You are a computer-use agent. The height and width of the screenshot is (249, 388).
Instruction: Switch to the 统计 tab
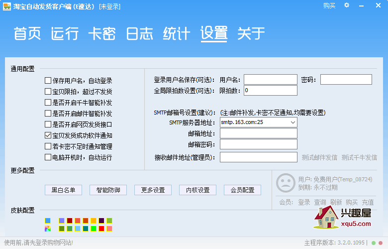point(177,33)
